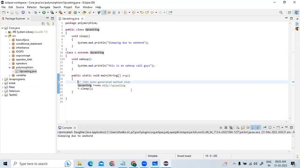Image resolution: width=300 pixels, height=168 pixels.
Task: Click the New Java Class icon
Action: coord(75,13)
